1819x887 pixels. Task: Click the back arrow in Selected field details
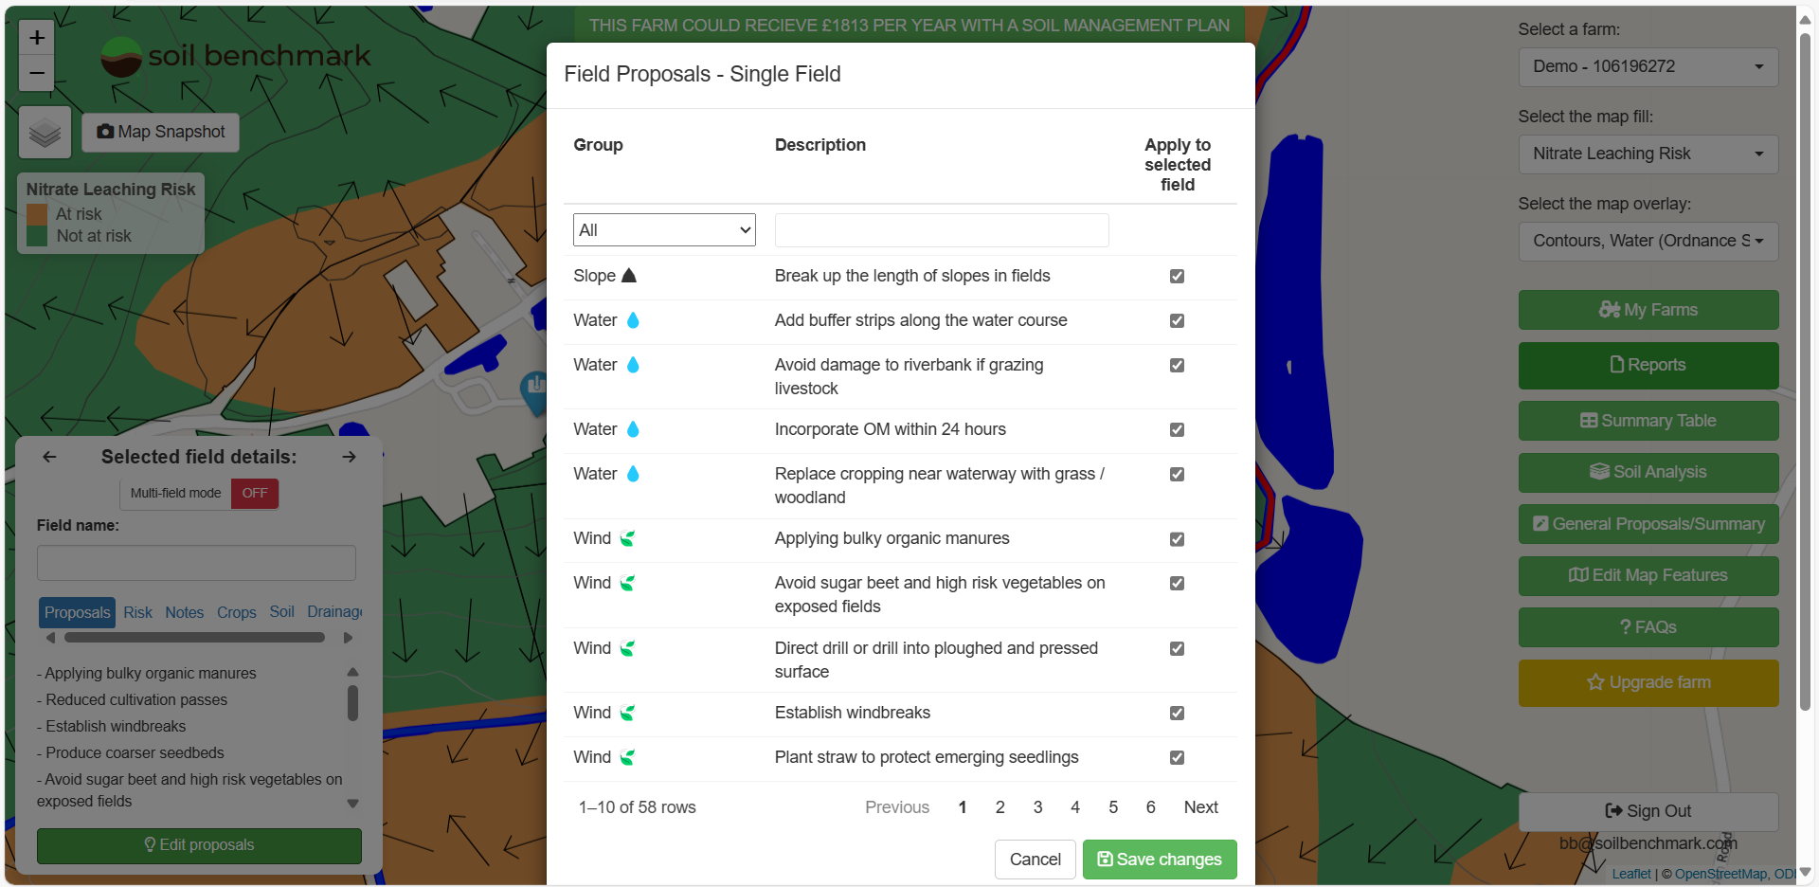[x=49, y=457]
